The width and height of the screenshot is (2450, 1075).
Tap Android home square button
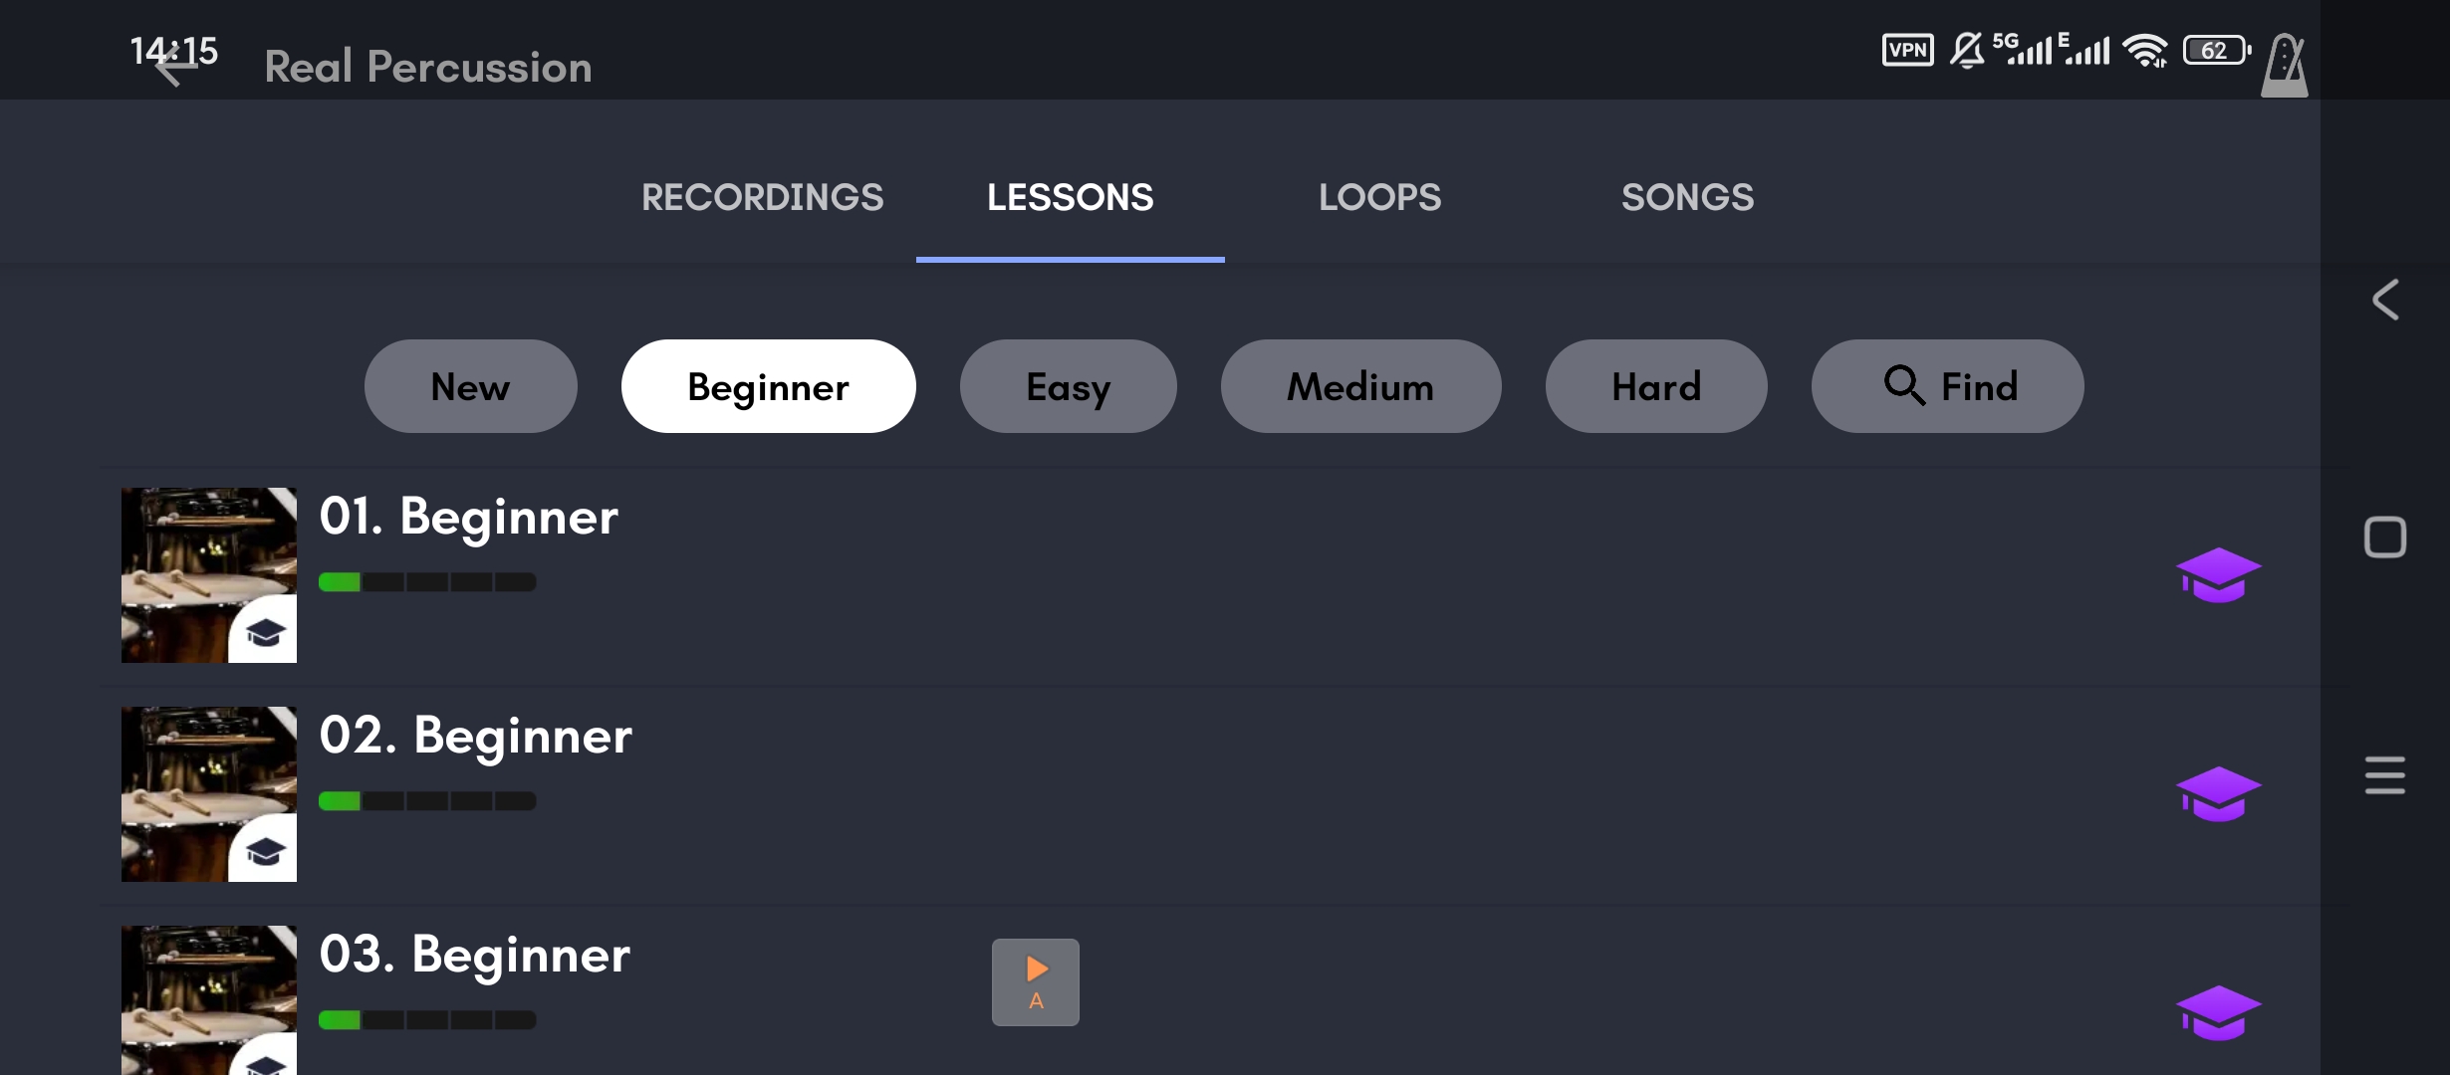2385,537
